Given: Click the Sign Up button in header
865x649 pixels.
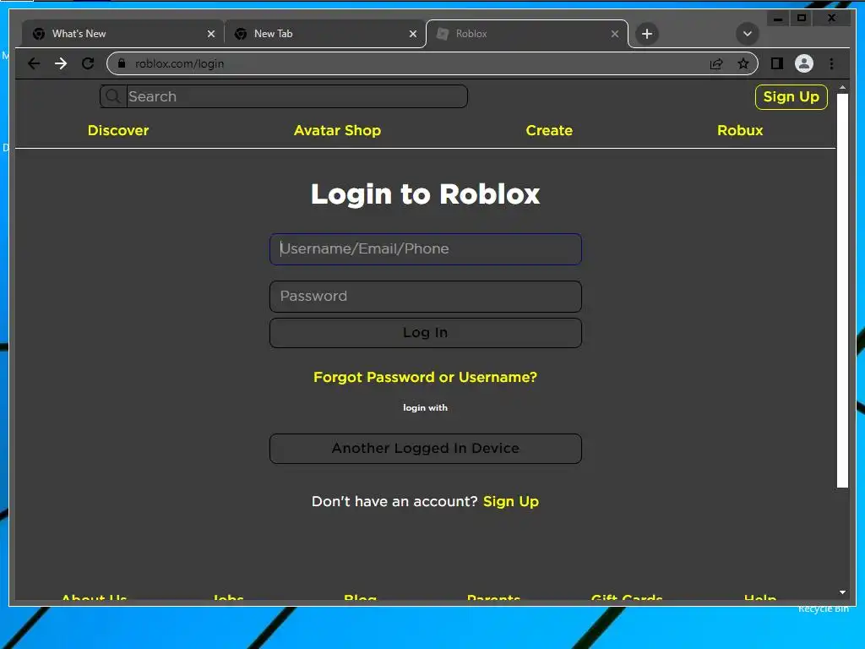Looking at the screenshot, I should tap(791, 97).
